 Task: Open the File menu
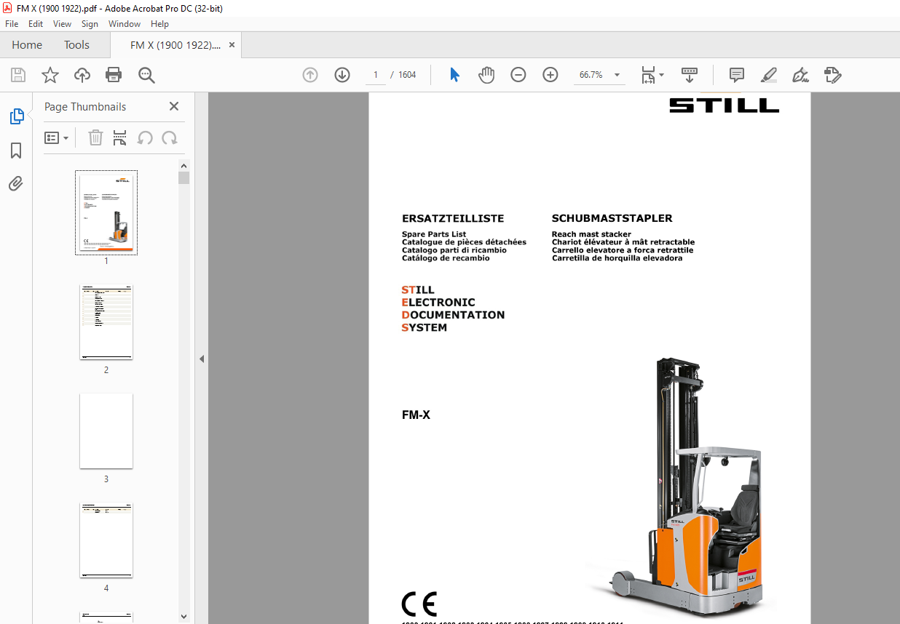pos(12,24)
